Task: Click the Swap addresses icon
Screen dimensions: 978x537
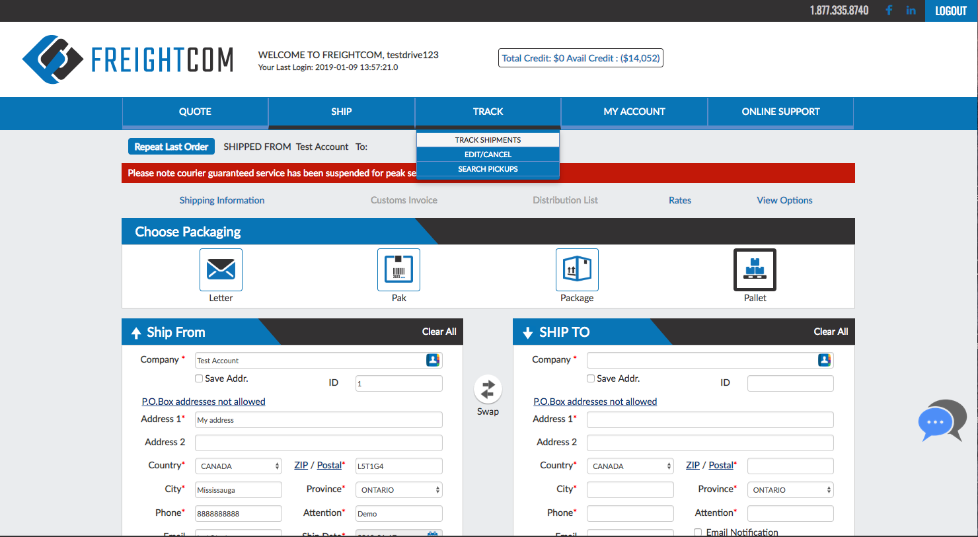Action: 488,389
